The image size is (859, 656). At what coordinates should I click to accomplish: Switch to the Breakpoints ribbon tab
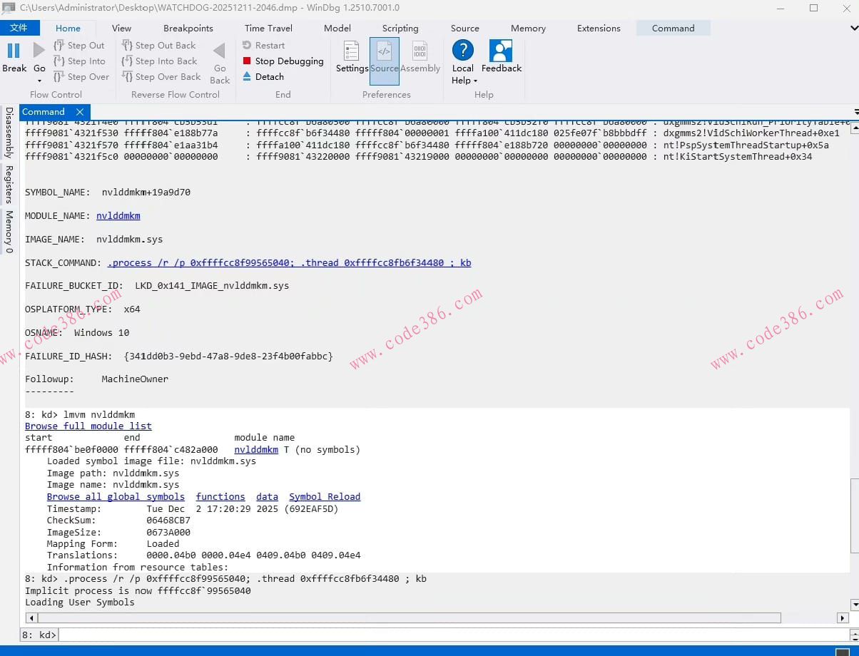coord(188,29)
